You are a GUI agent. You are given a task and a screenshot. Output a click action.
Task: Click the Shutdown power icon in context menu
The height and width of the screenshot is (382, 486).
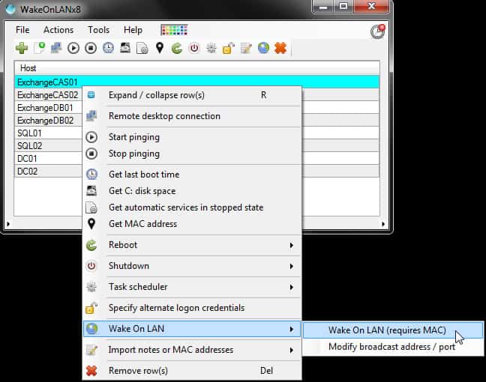click(x=91, y=266)
